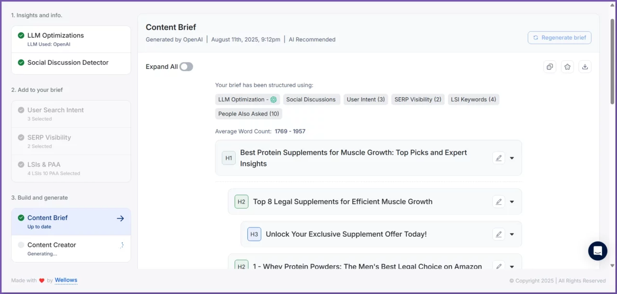Open the chat support bubble

(x=598, y=251)
